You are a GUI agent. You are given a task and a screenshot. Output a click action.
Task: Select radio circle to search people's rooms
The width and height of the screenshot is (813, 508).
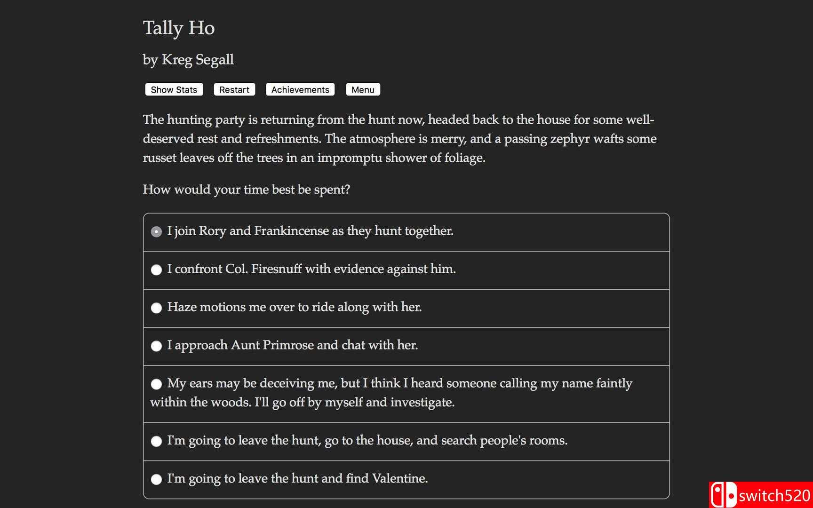click(x=156, y=441)
